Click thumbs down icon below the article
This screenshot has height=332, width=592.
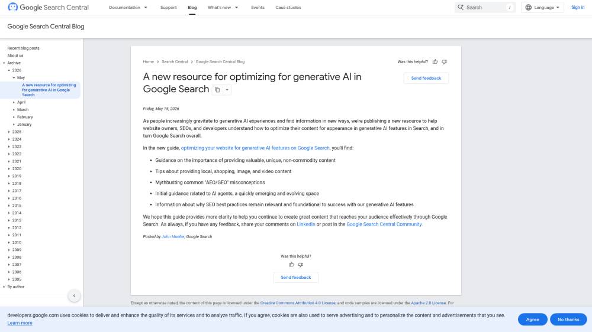pyautogui.click(x=301, y=265)
